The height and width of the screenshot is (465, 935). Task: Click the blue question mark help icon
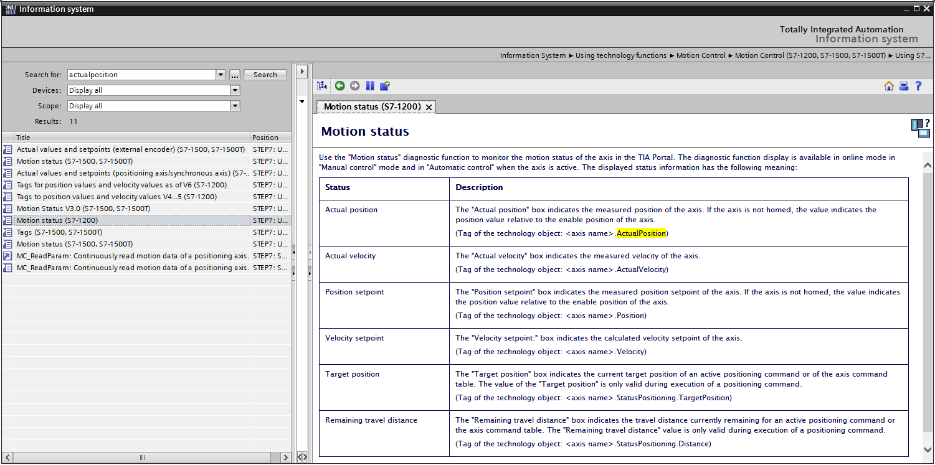click(918, 86)
